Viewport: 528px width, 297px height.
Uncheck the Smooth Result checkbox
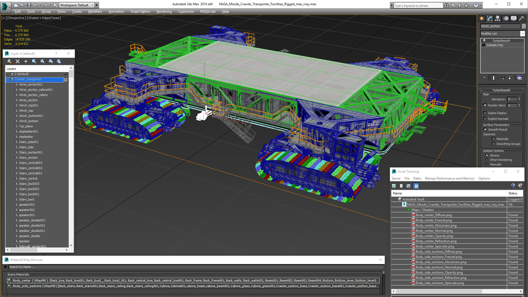pos(485,130)
